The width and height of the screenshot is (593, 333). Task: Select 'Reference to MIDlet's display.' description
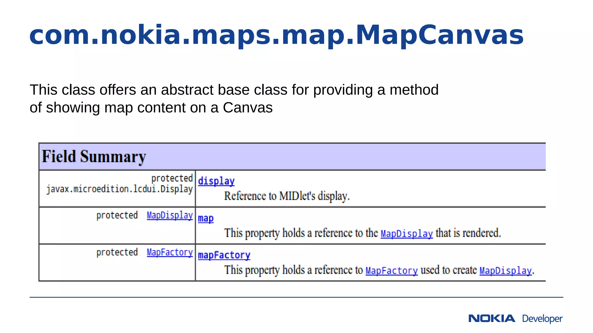tap(287, 196)
